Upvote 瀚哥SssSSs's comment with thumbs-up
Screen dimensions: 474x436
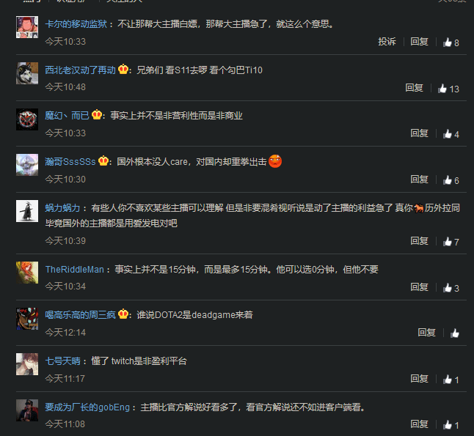tap(447, 180)
